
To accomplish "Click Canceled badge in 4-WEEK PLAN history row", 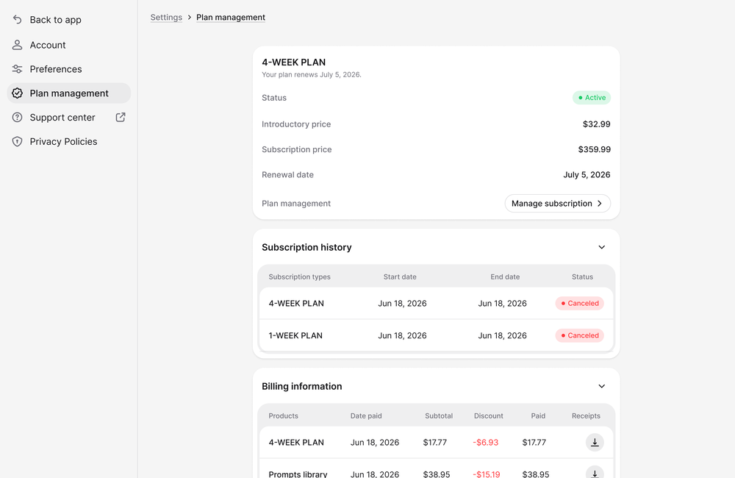I will [x=579, y=304].
